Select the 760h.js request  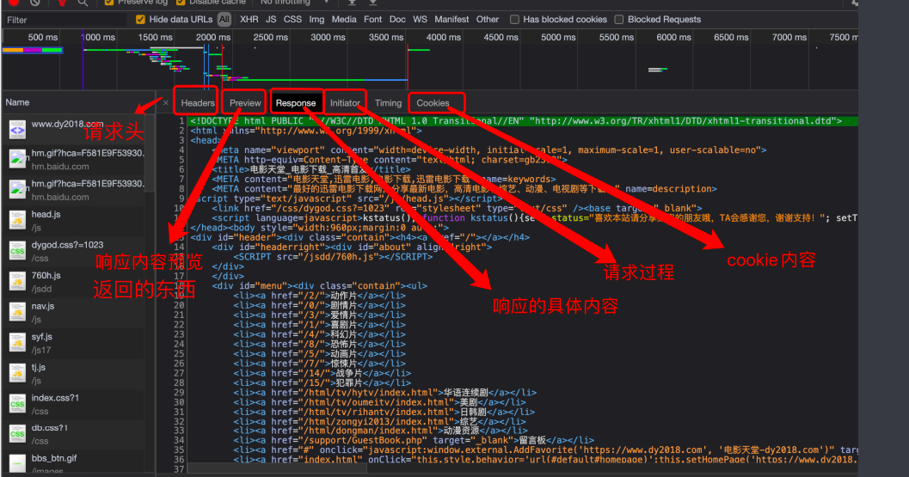pyautogui.click(x=74, y=282)
